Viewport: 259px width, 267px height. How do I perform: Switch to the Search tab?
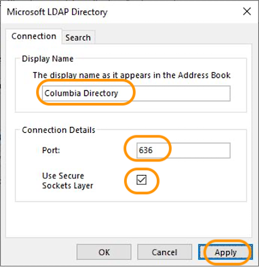78,37
